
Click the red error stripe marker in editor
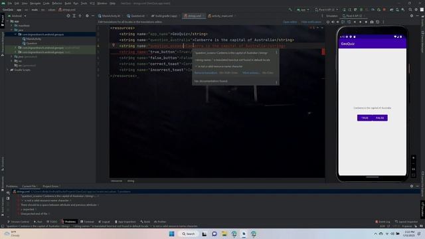(323, 52)
